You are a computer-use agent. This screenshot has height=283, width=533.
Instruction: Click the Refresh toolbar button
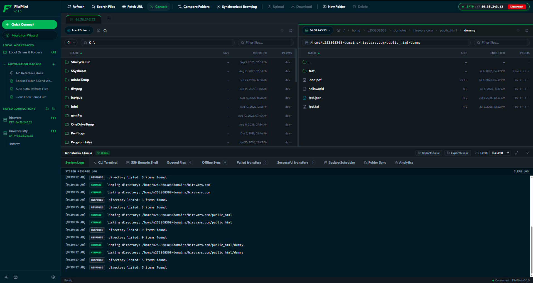pos(76,7)
